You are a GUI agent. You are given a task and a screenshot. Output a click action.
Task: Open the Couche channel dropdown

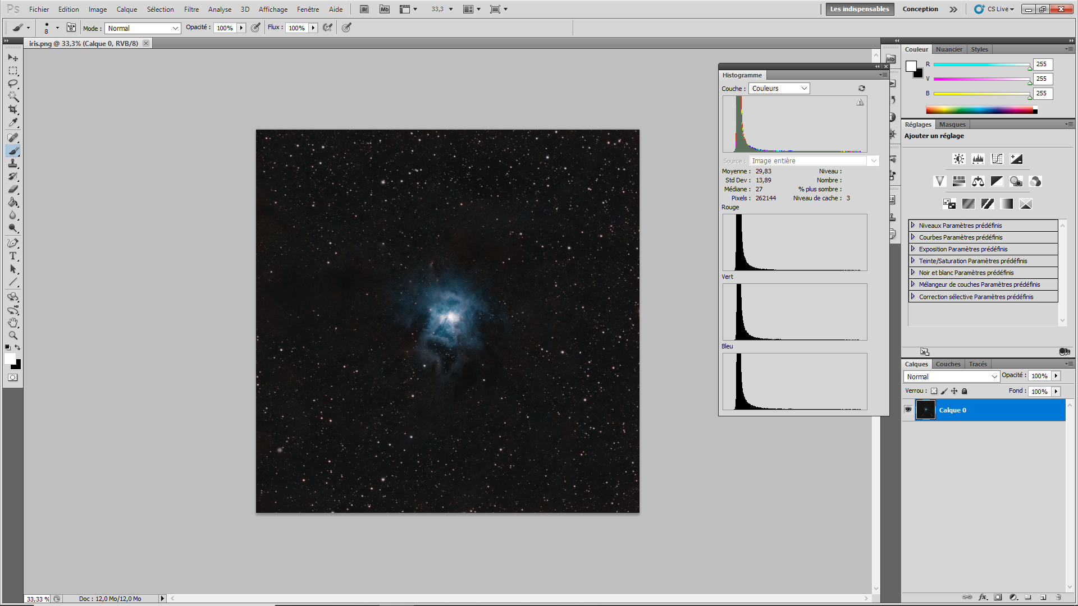[779, 88]
